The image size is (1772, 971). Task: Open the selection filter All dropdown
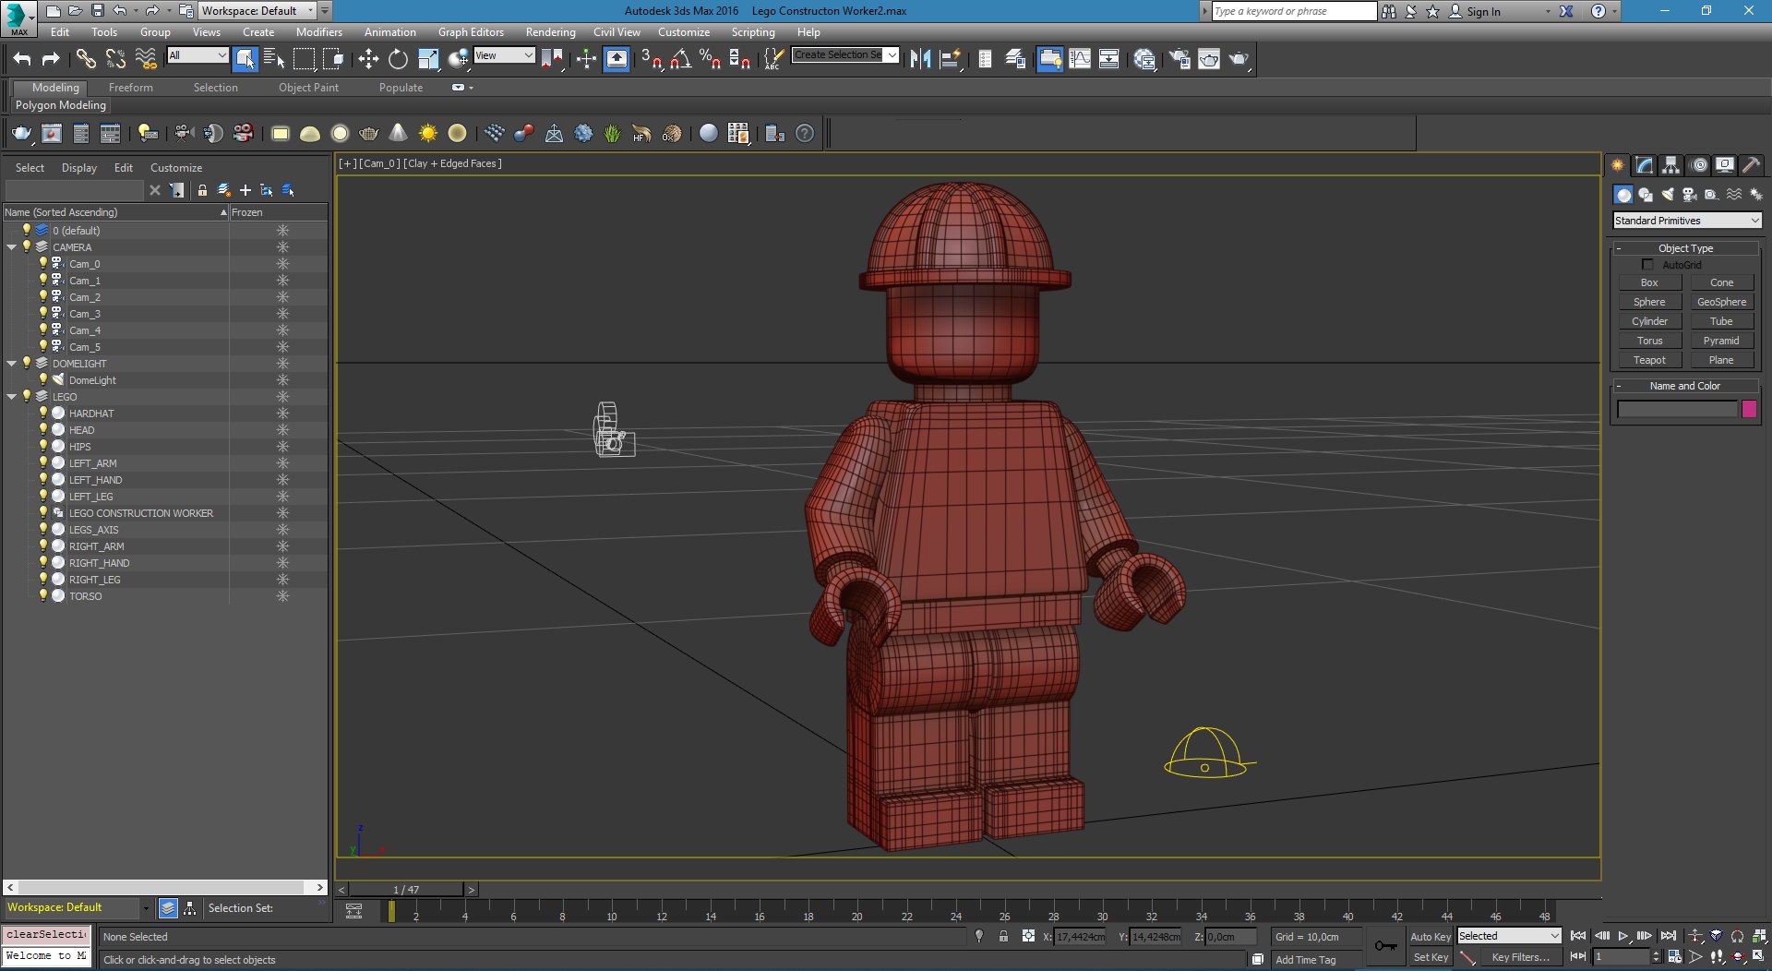coord(198,55)
